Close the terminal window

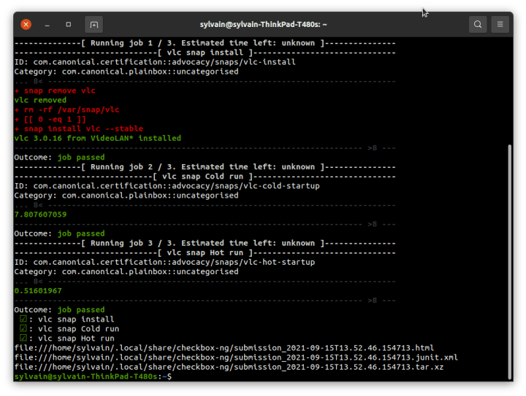[26, 25]
